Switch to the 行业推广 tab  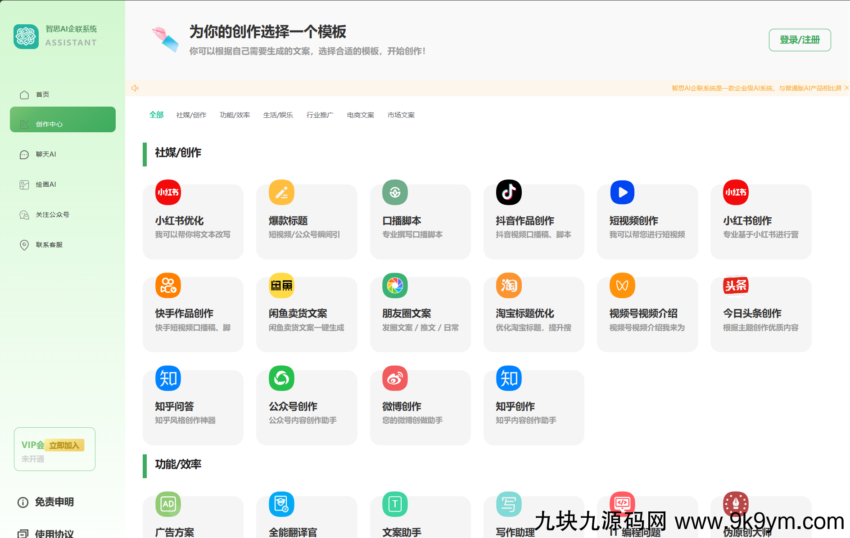tap(320, 115)
